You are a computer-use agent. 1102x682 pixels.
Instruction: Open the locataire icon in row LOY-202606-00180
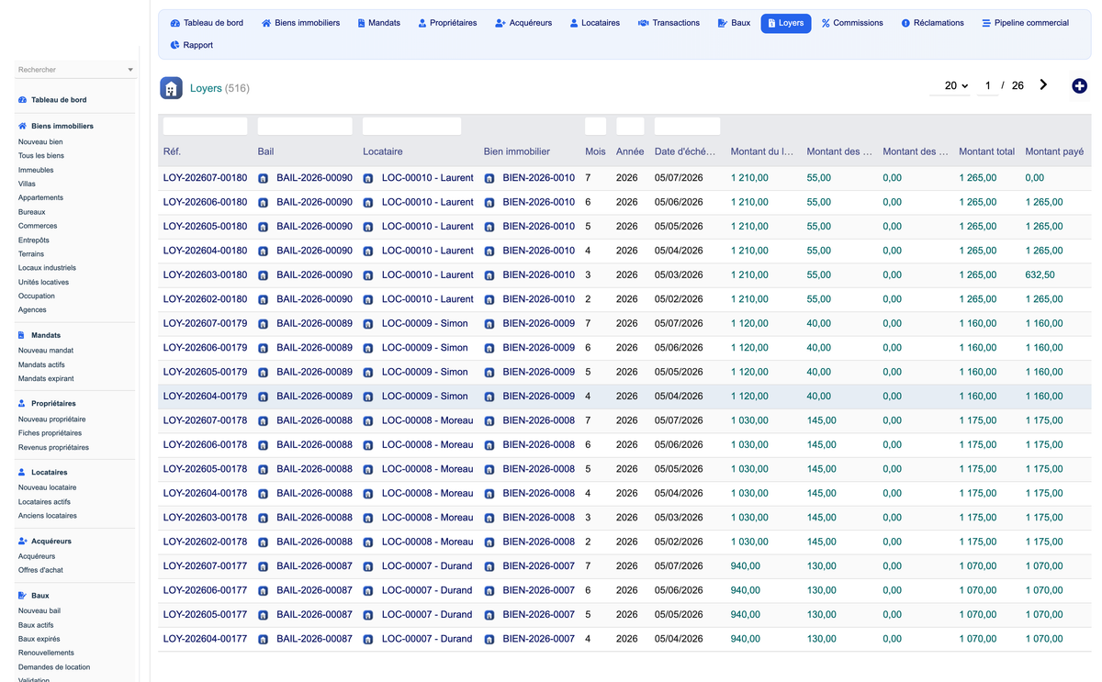click(368, 203)
